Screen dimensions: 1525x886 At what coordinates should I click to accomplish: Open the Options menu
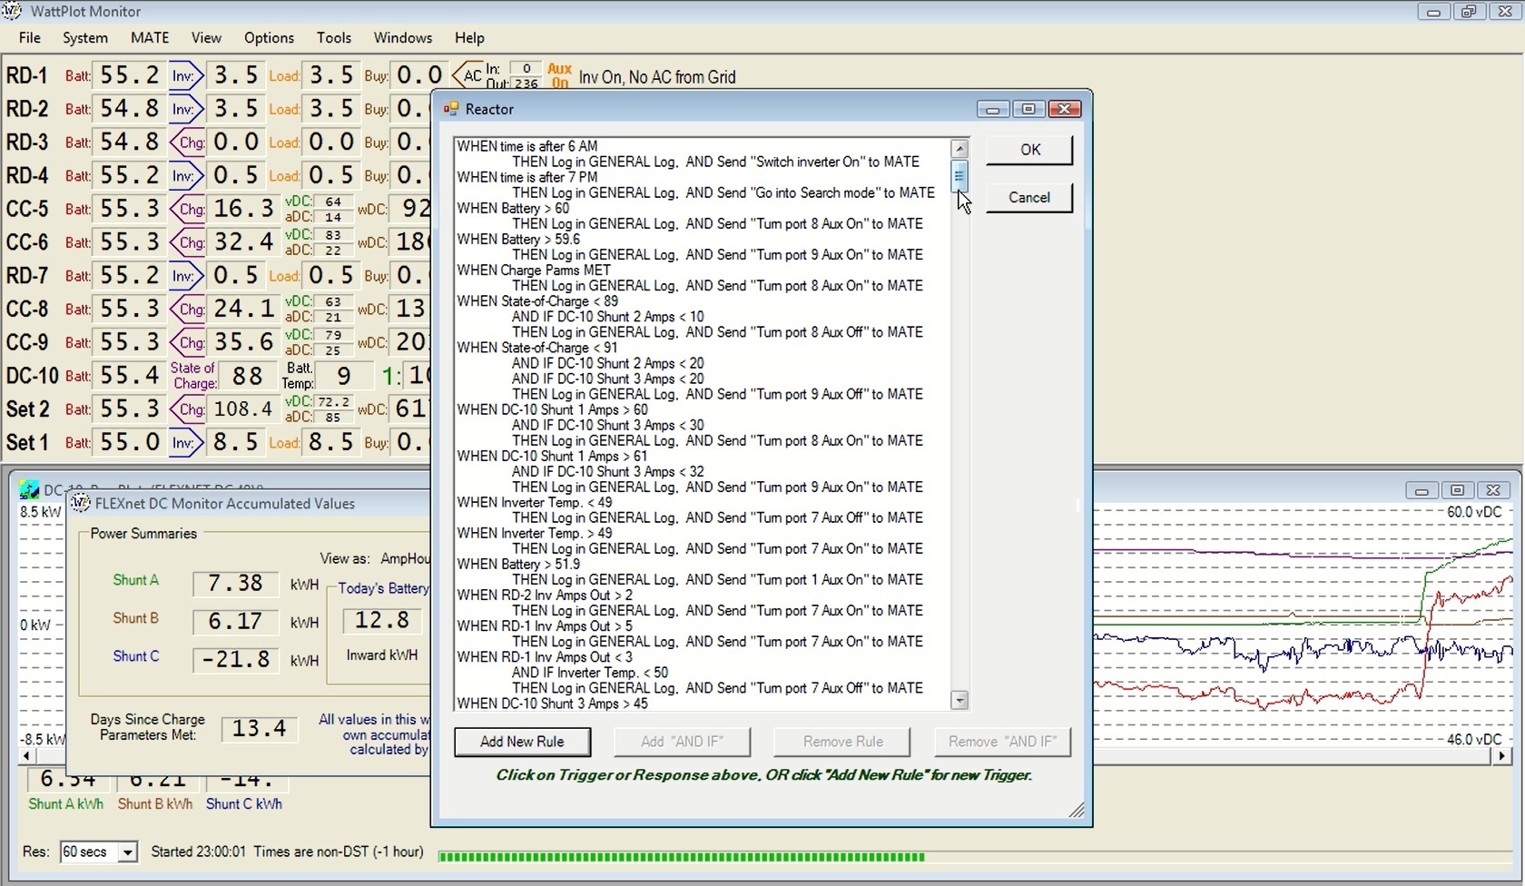pos(269,37)
